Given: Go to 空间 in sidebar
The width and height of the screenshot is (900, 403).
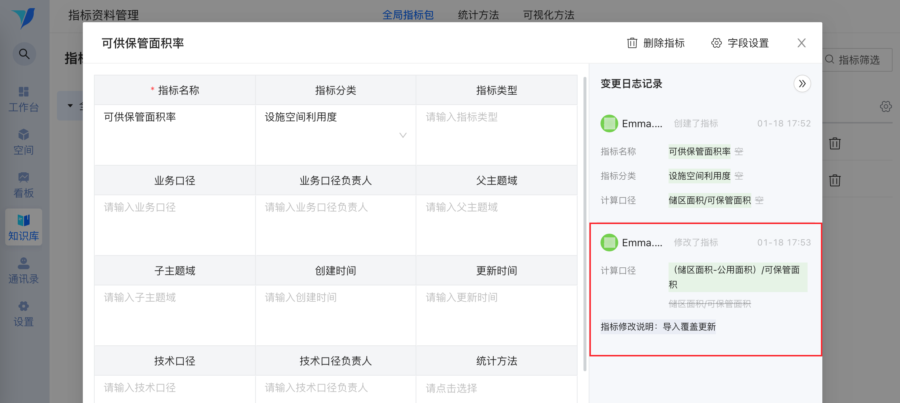Looking at the screenshot, I should click(x=24, y=142).
